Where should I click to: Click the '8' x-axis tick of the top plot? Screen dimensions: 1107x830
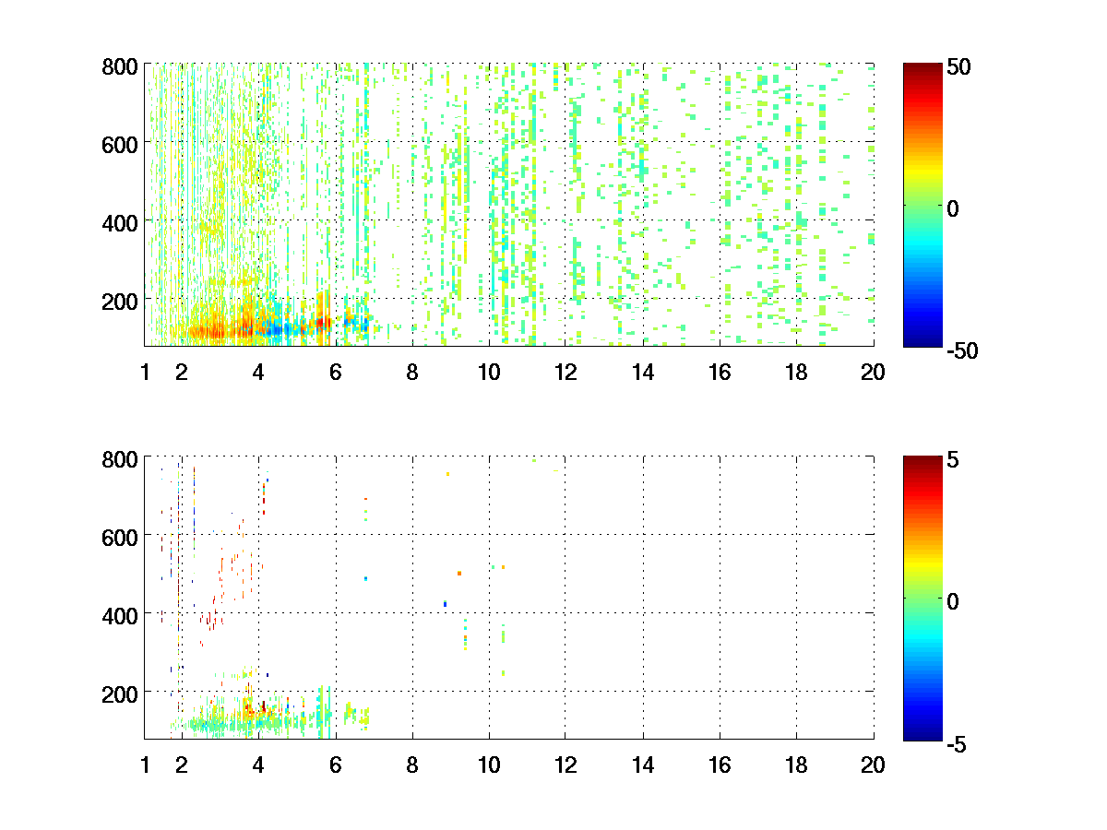pos(412,373)
